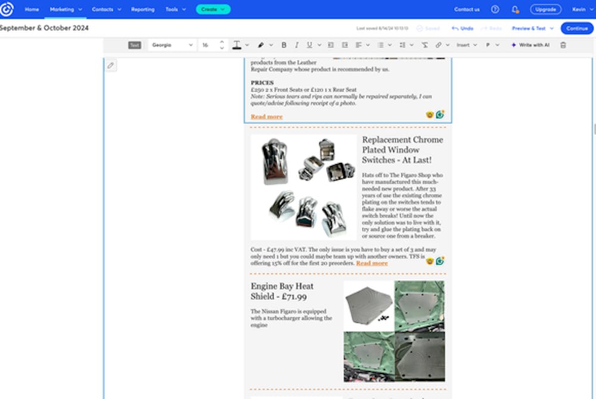Image resolution: width=596 pixels, height=399 pixels.
Task: Open the Home menu item
Action: (x=32, y=10)
